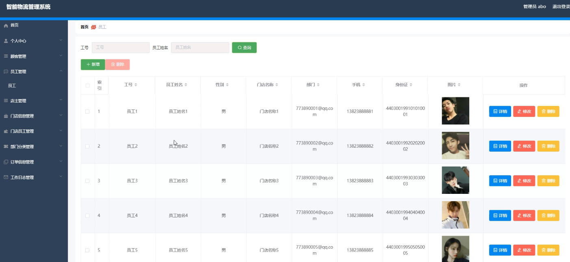Click 773890004@qq.com cell

[x=314, y=216]
